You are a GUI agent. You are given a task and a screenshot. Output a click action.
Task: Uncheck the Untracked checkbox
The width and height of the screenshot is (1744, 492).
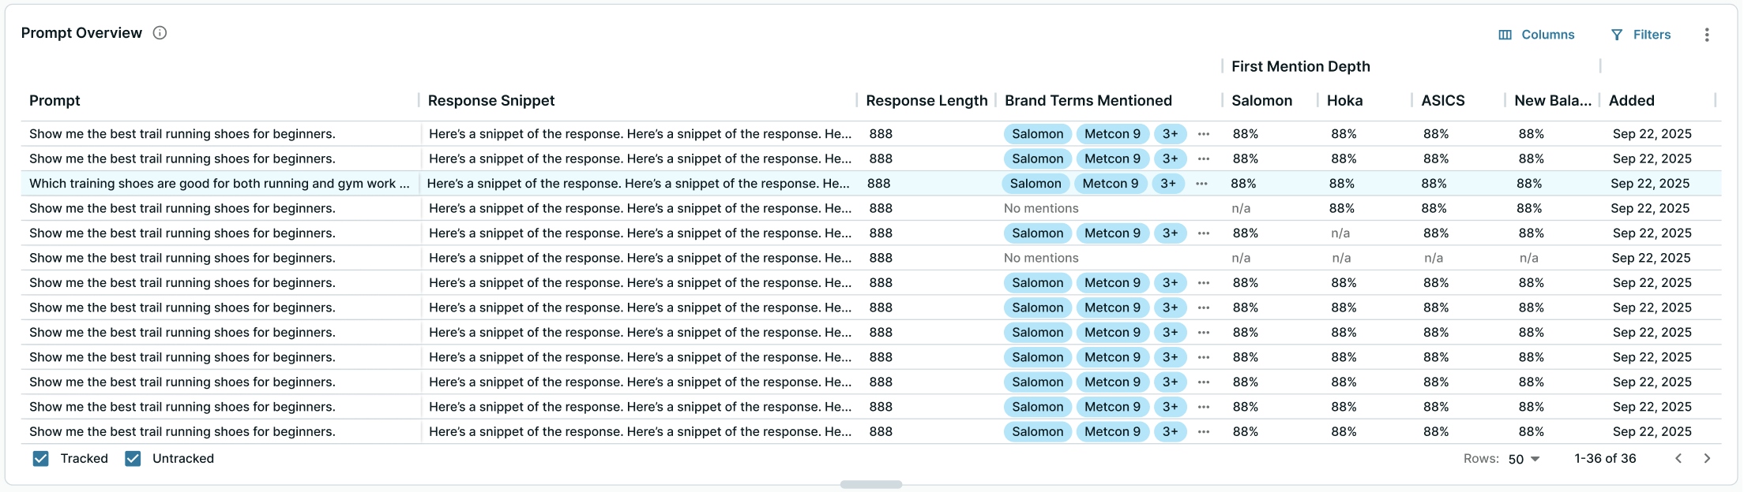pyautogui.click(x=133, y=459)
